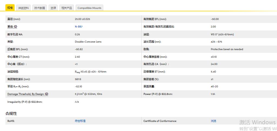Screen dimensions: 277x131
Task: Click the Ravg ≤0.4% coating spec
Action: point(91,72)
